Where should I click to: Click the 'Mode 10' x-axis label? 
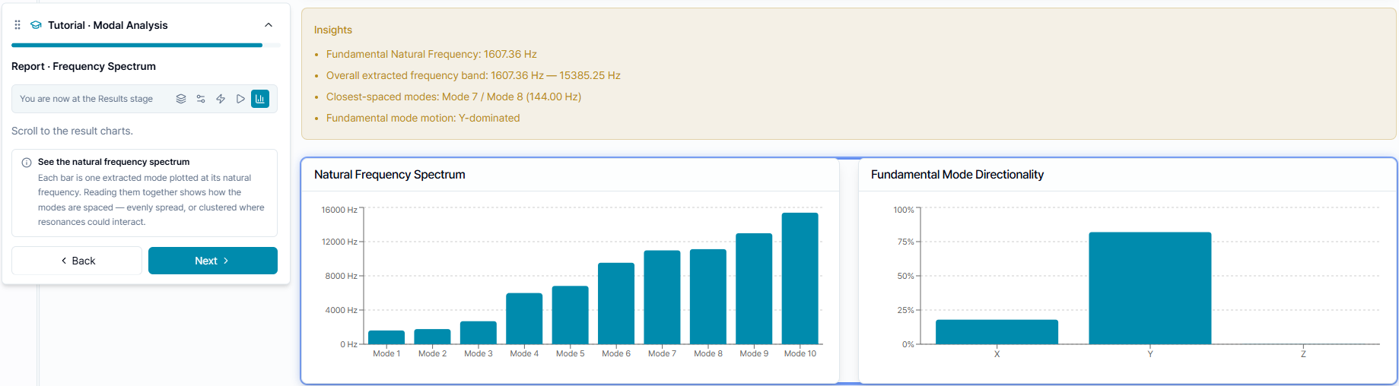pyautogui.click(x=800, y=353)
